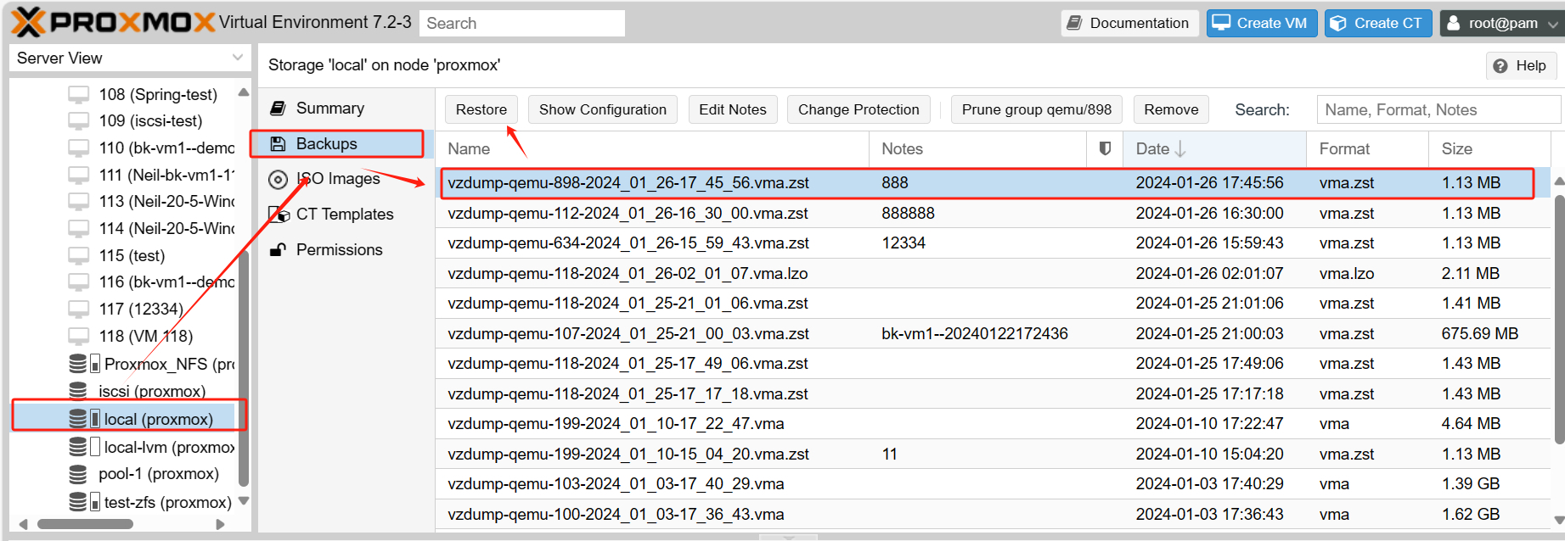Image resolution: width=1565 pixels, height=541 pixels.
Task: Open the root@pam user menu
Action: [x=1500, y=23]
